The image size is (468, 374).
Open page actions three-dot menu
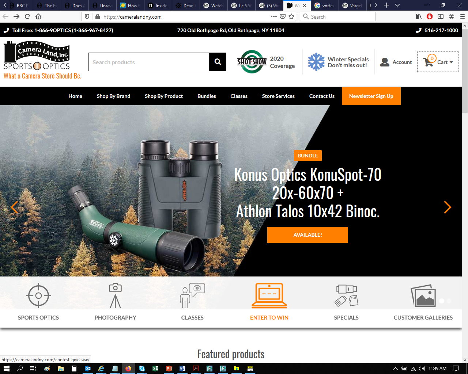pos(273,16)
